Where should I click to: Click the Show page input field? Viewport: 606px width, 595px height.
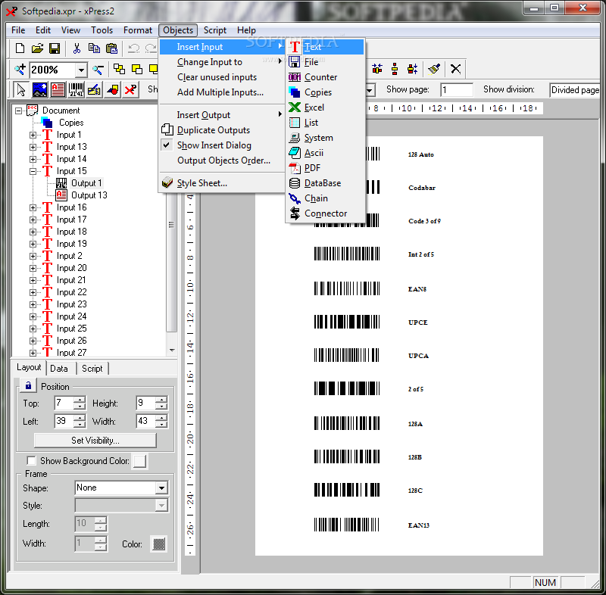pyautogui.click(x=457, y=90)
